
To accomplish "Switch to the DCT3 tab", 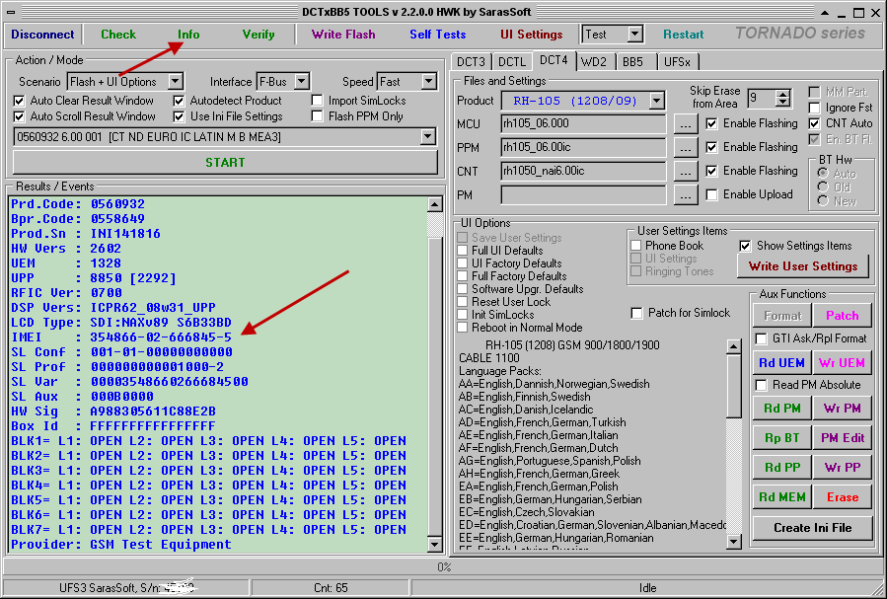I will 471,61.
